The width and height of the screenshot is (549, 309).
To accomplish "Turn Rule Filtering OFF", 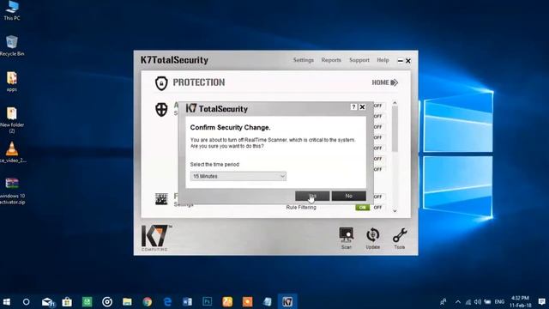I will [377, 208].
